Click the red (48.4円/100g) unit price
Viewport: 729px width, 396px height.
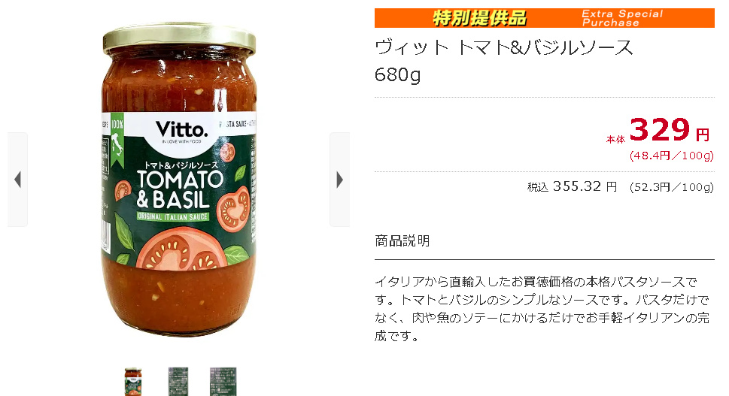click(x=671, y=156)
